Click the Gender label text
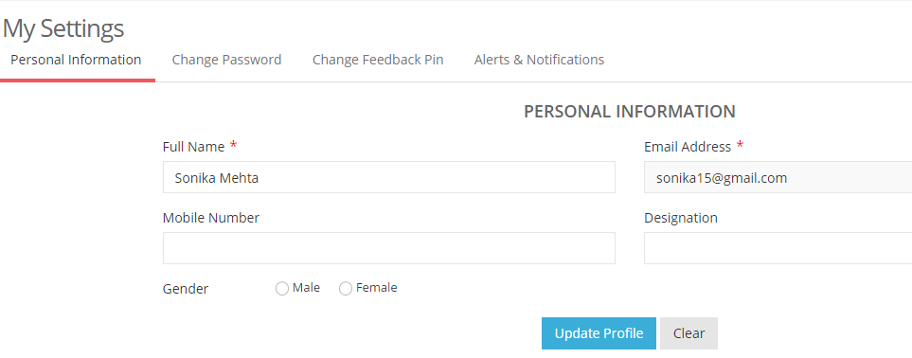The height and width of the screenshot is (358, 912). pyautogui.click(x=186, y=289)
